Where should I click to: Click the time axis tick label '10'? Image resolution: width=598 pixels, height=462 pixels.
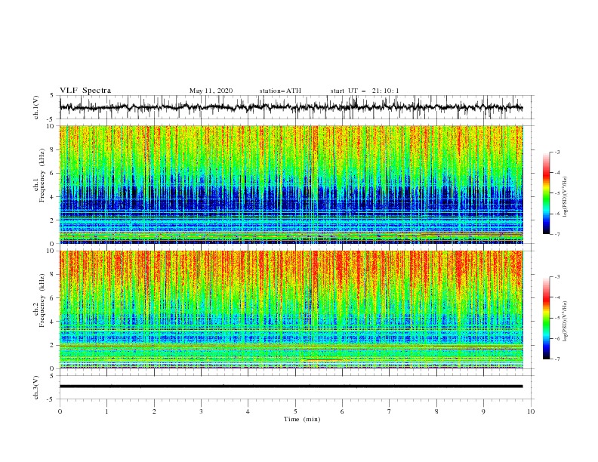coord(531,411)
